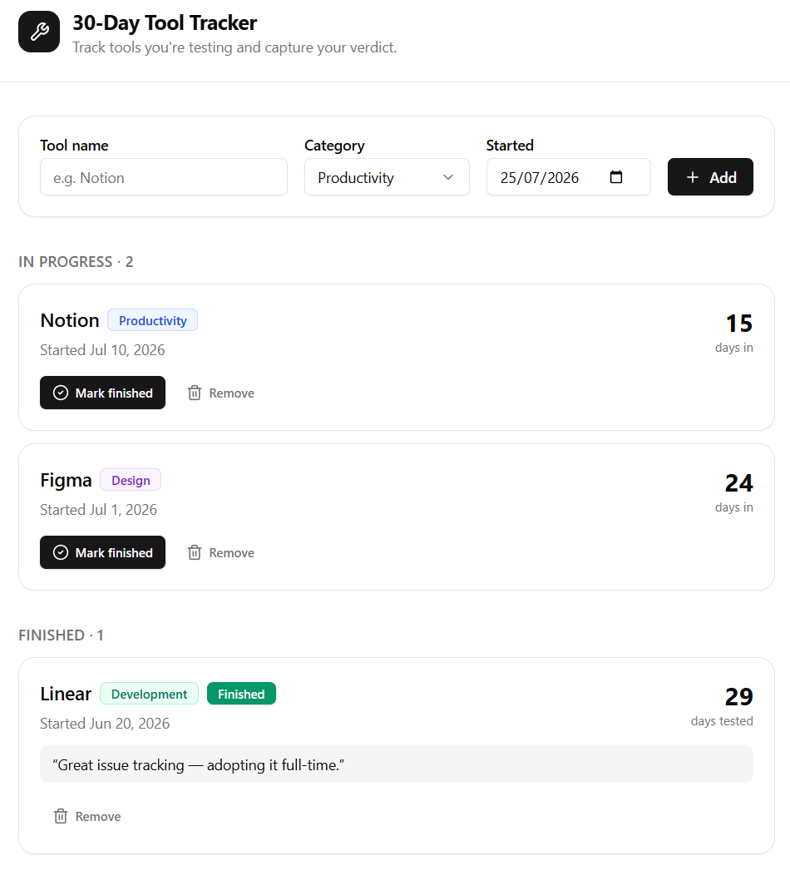
Task: Click the Category field label
Action: (x=335, y=146)
